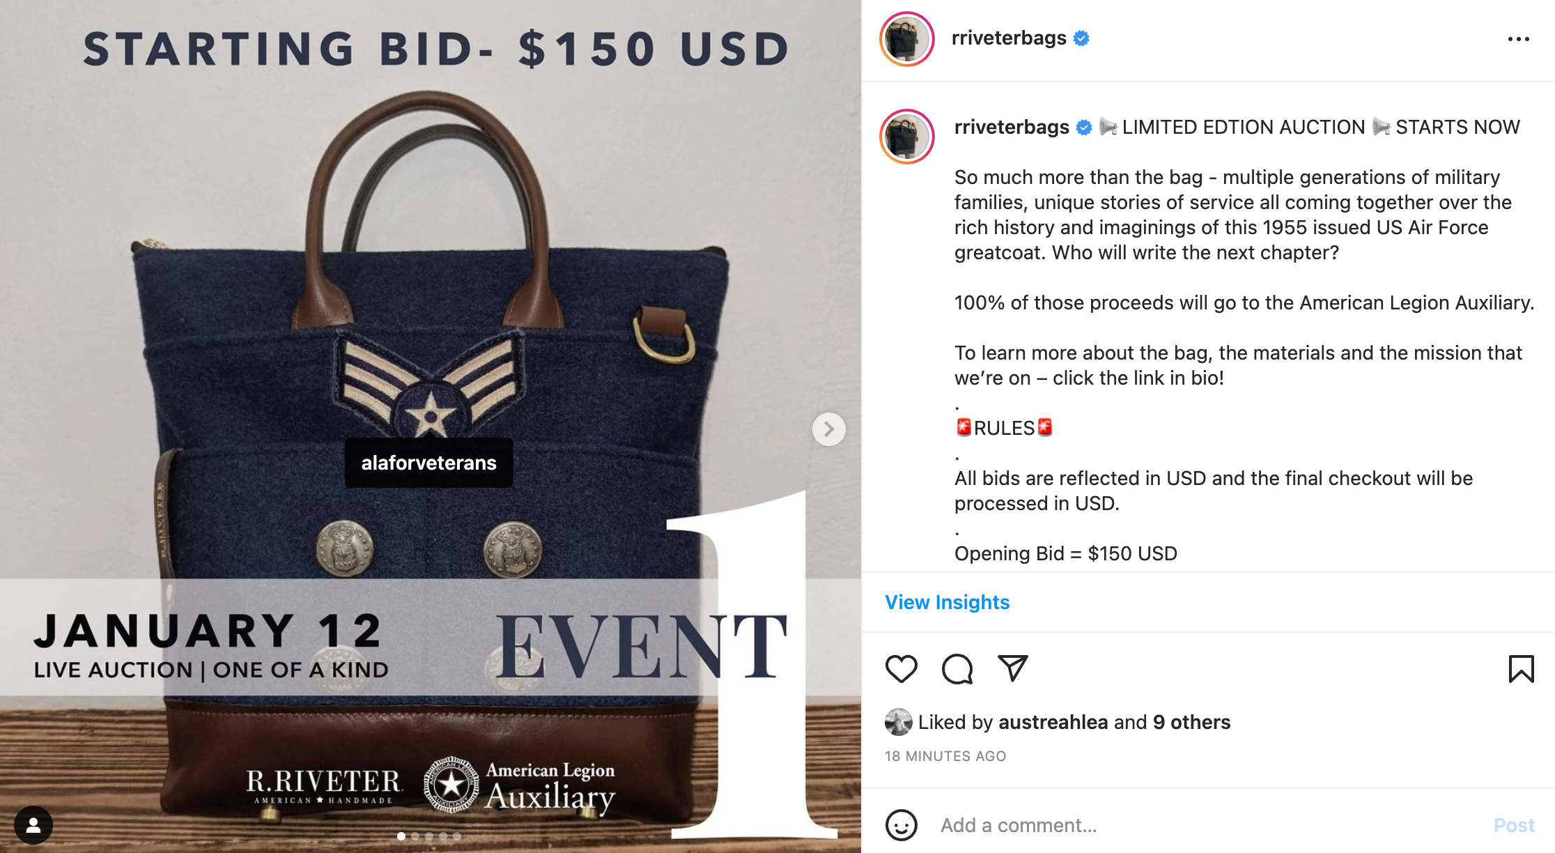Open emoji picker smiley icon

point(902,825)
